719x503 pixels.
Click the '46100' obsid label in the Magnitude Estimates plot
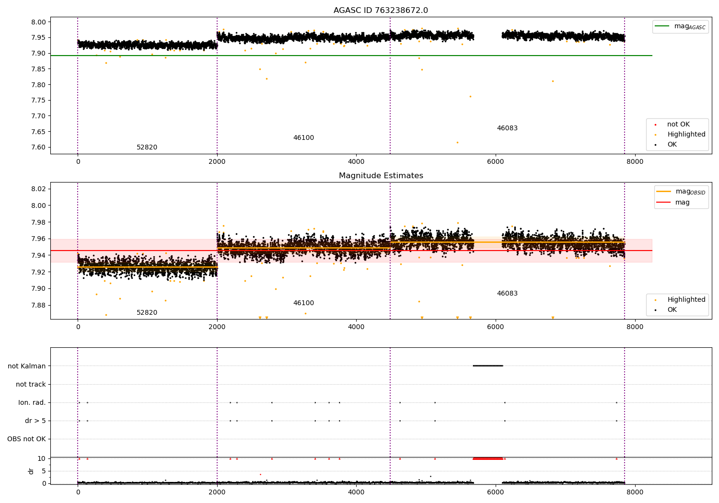[303, 303]
